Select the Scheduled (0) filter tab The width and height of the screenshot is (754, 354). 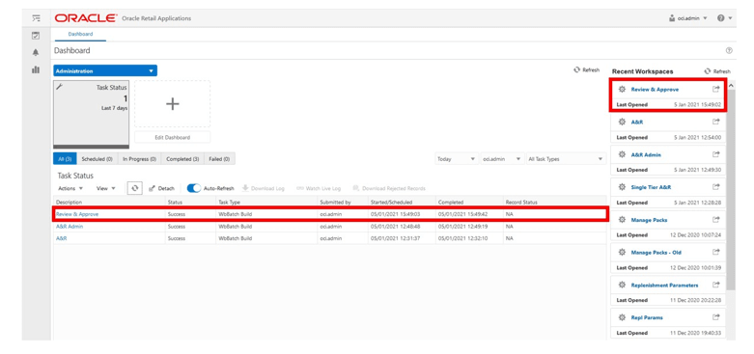pos(97,159)
